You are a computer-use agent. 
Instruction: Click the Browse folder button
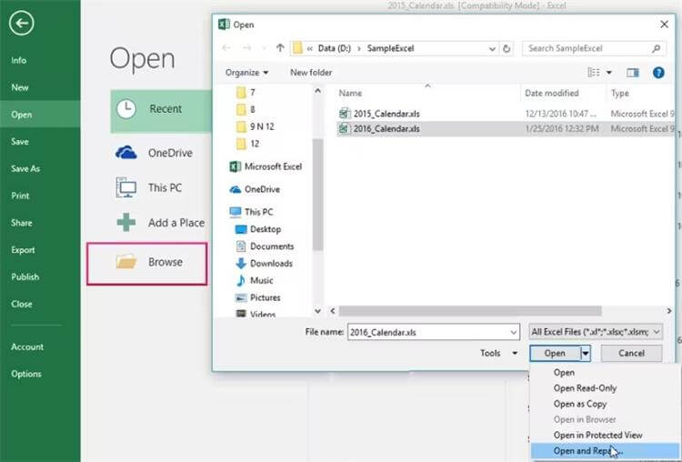(x=147, y=264)
